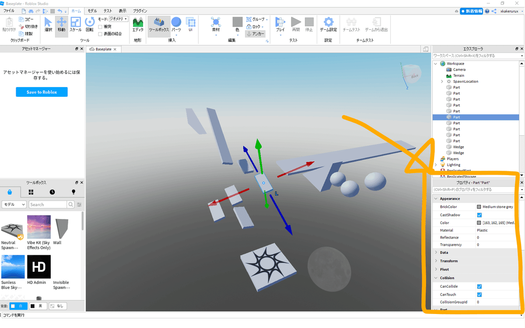Open ゲーム設定 (Game Settings)
Viewport: 525px width, 328px height.
(x=328, y=25)
